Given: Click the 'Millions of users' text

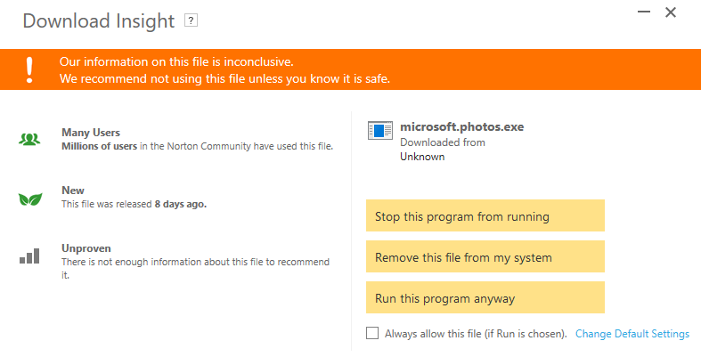Looking at the screenshot, I should tap(99, 146).
